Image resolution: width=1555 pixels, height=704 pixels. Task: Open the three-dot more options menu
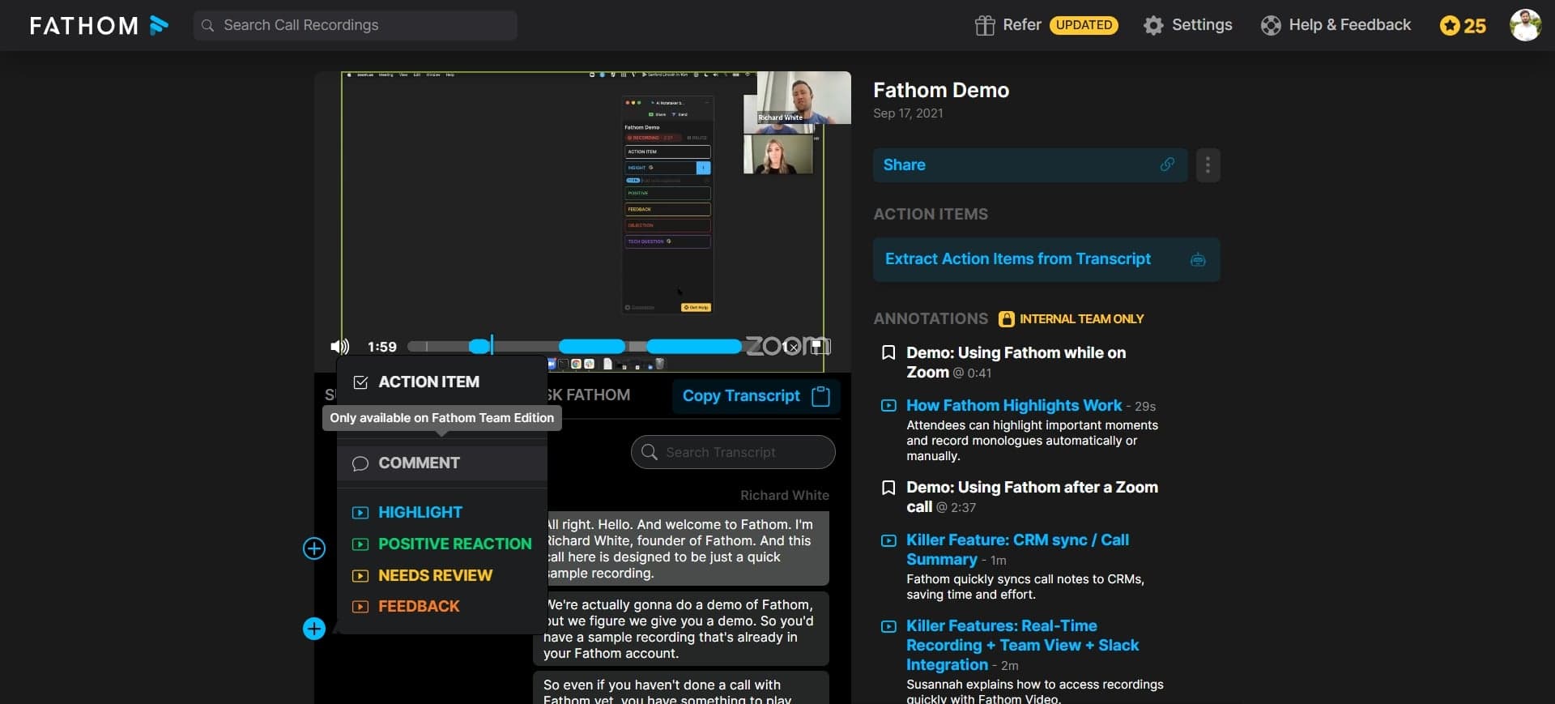pyautogui.click(x=1208, y=165)
